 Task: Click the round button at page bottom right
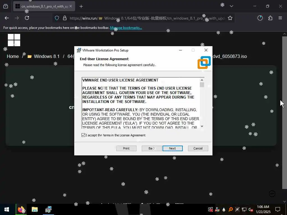pyautogui.click(x=272, y=194)
